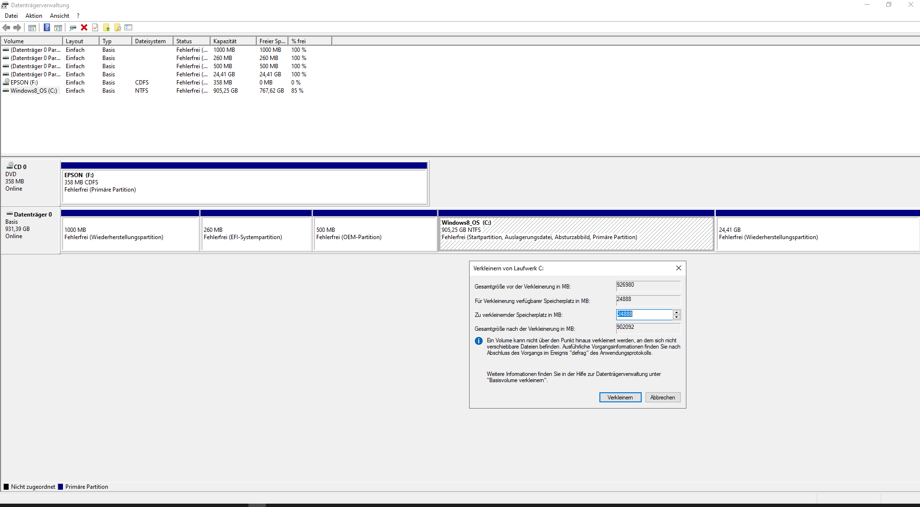Viewport: 920px width, 507px height.
Task: Open the Datei menu
Action: click(12, 16)
